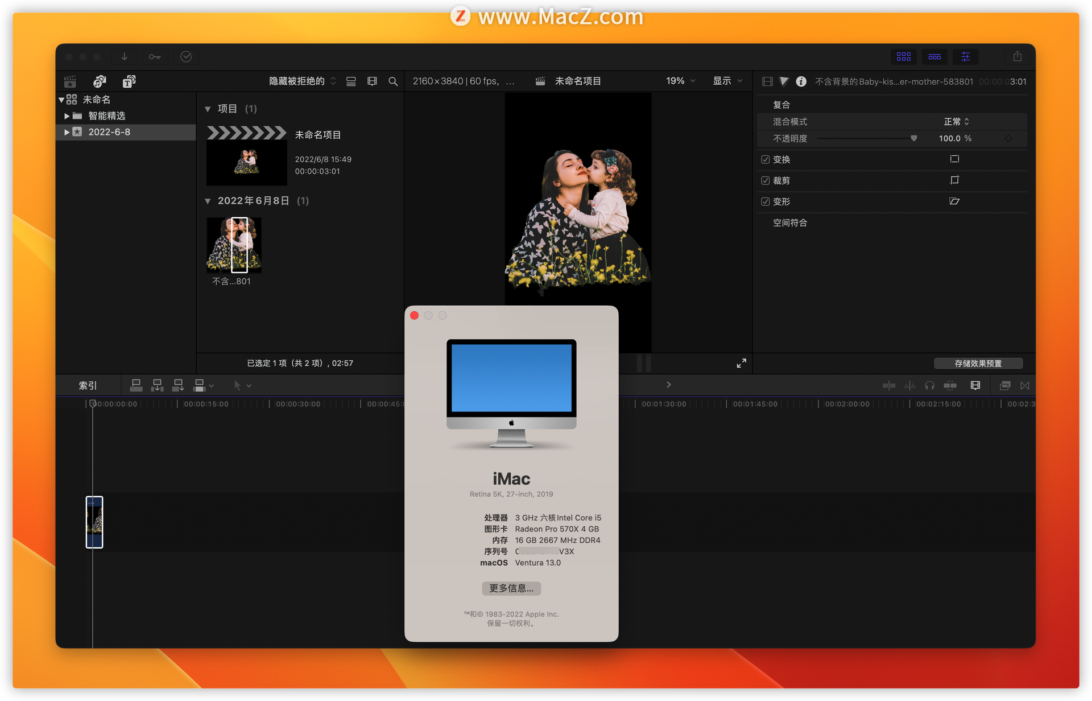Open the effects browser icon

pyautogui.click(x=1005, y=386)
